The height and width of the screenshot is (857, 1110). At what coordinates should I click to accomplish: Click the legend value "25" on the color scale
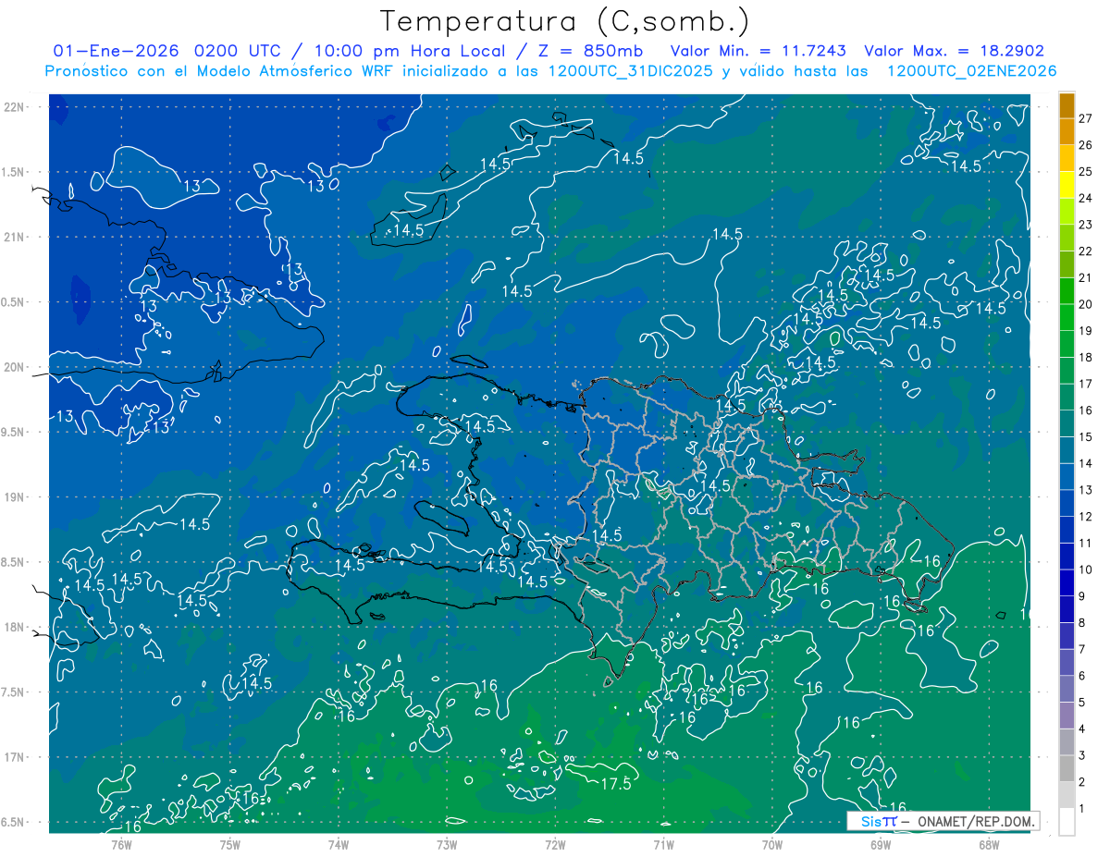1086,171
